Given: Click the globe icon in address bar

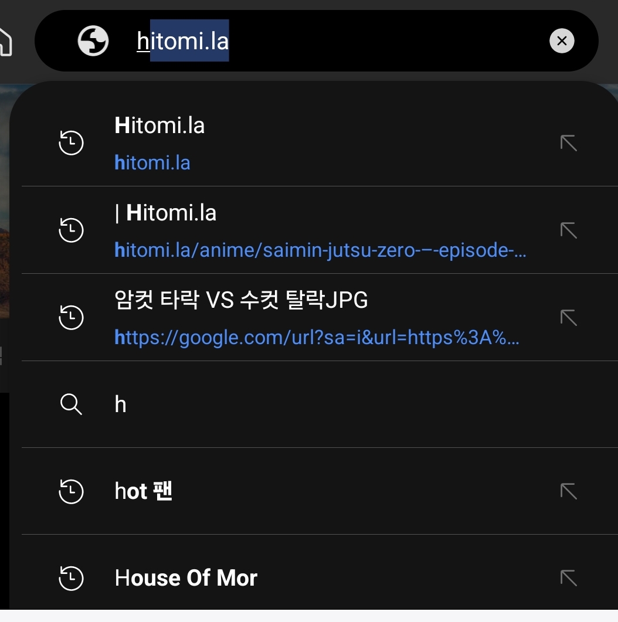Looking at the screenshot, I should (x=93, y=41).
